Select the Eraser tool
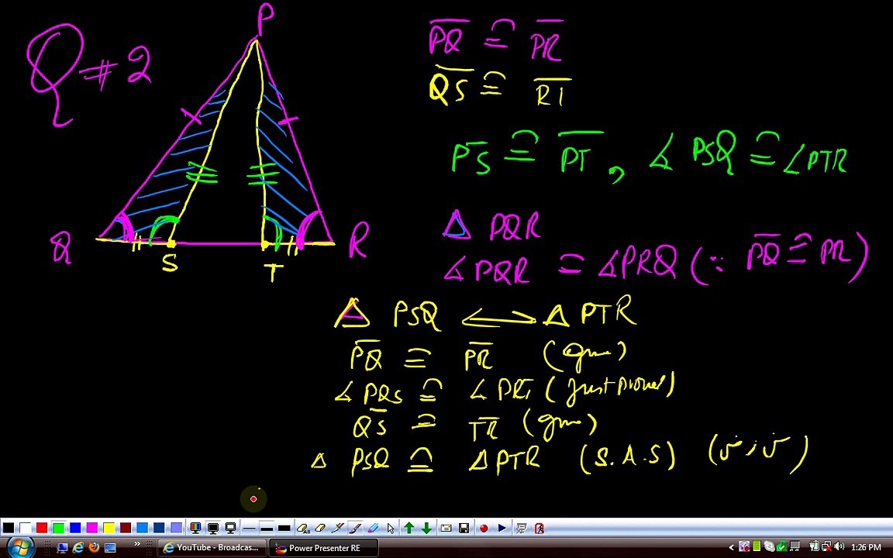This screenshot has width=893, height=558. click(x=320, y=529)
